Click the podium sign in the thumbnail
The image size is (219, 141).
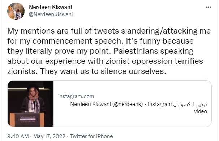(27, 120)
